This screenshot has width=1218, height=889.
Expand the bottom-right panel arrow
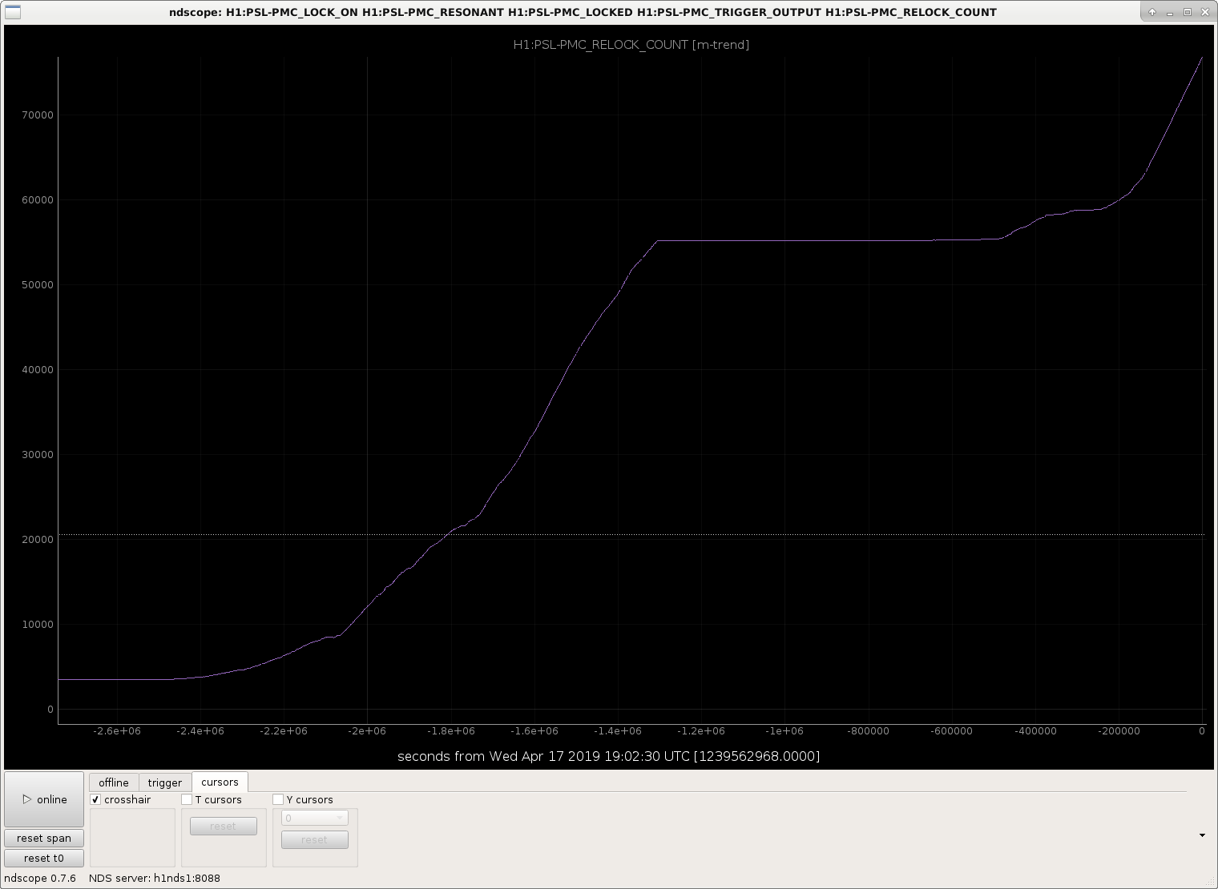pos(1202,835)
